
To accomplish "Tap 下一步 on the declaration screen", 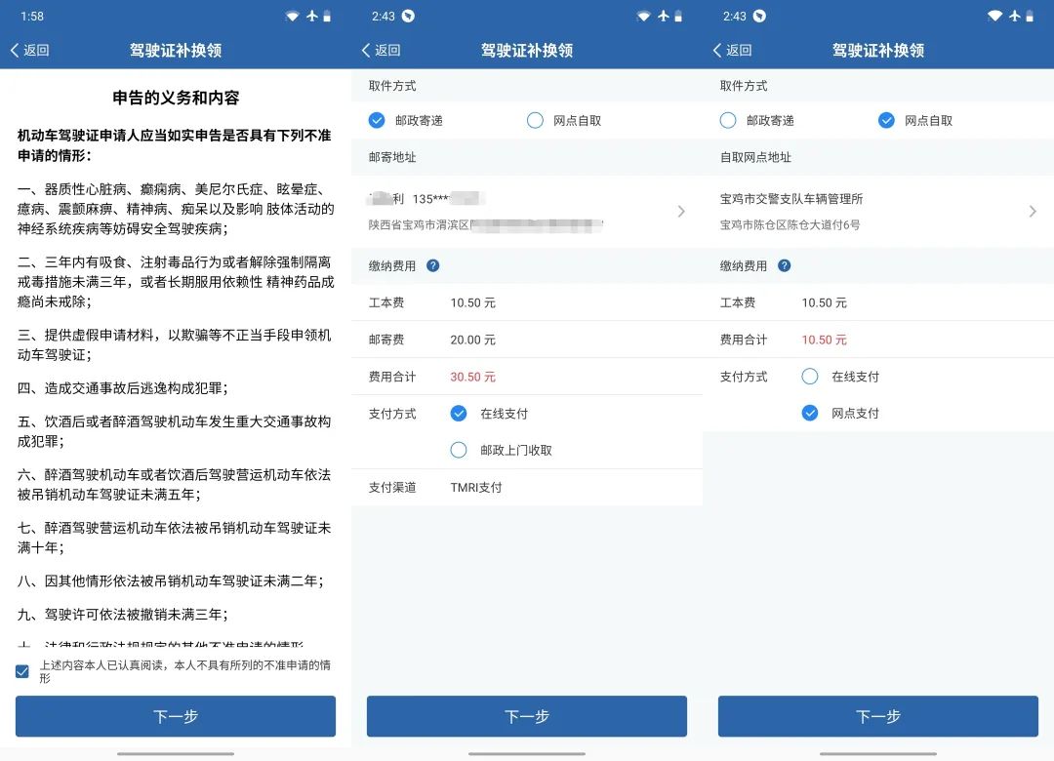I will (176, 716).
